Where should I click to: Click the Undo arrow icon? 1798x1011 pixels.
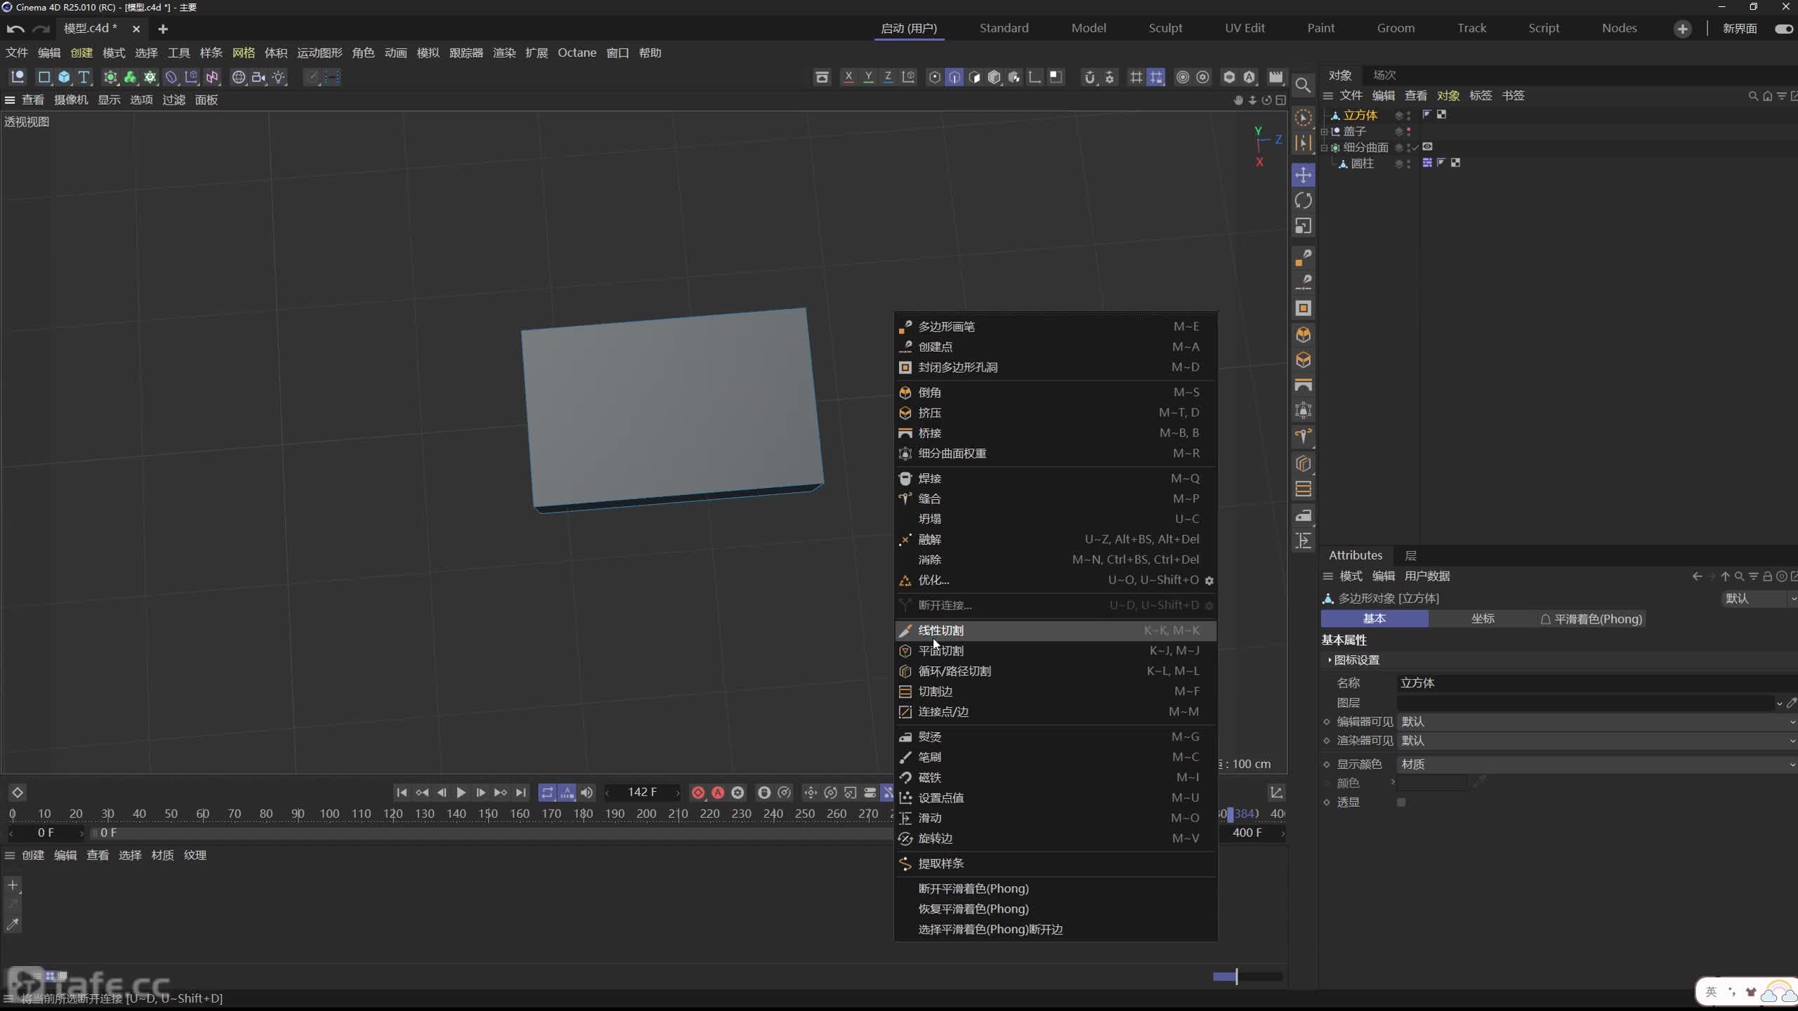tap(15, 29)
